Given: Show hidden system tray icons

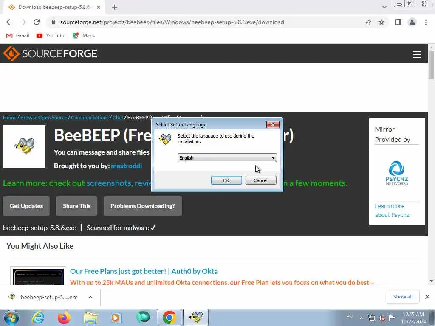Looking at the screenshot, I should 361,318.
